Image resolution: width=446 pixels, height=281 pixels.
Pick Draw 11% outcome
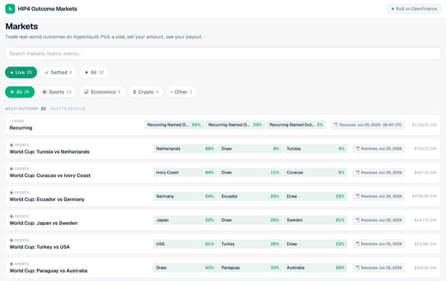click(x=250, y=172)
